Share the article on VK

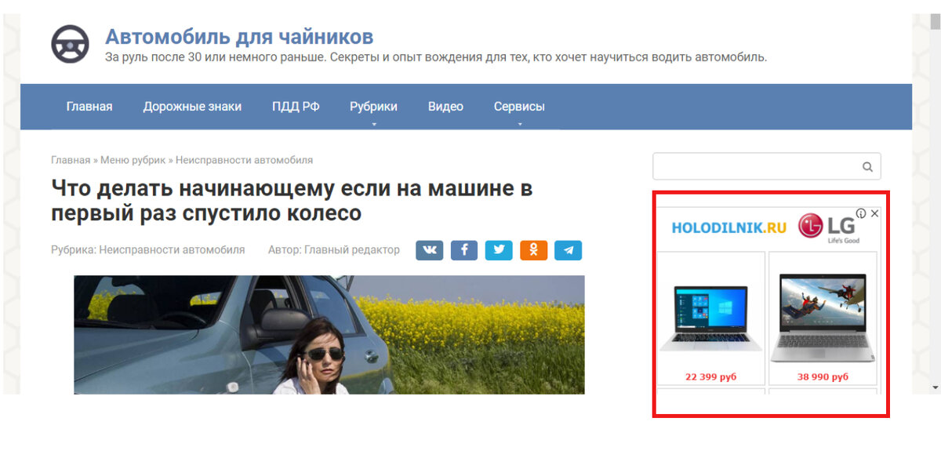coord(430,250)
